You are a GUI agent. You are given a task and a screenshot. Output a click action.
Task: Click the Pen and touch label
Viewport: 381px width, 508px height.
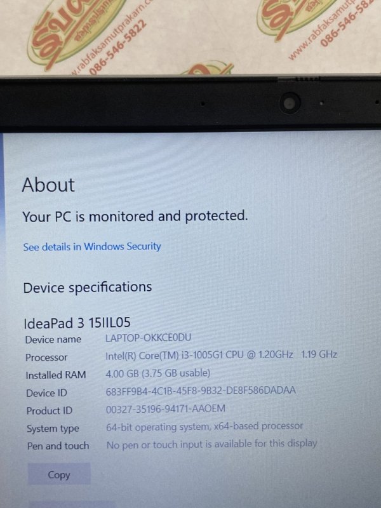(x=58, y=446)
